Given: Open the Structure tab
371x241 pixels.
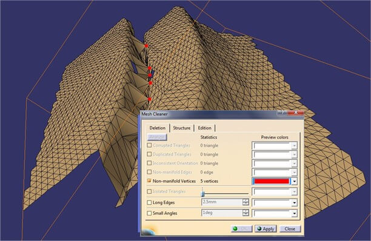Looking at the screenshot, I should [181, 128].
